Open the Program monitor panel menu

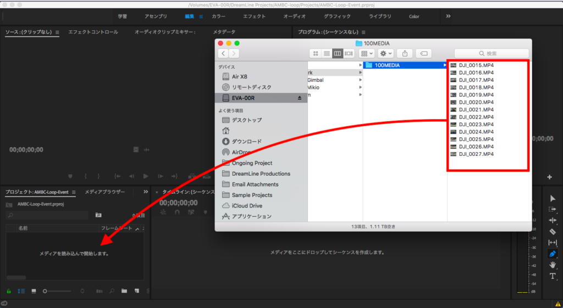click(x=363, y=32)
